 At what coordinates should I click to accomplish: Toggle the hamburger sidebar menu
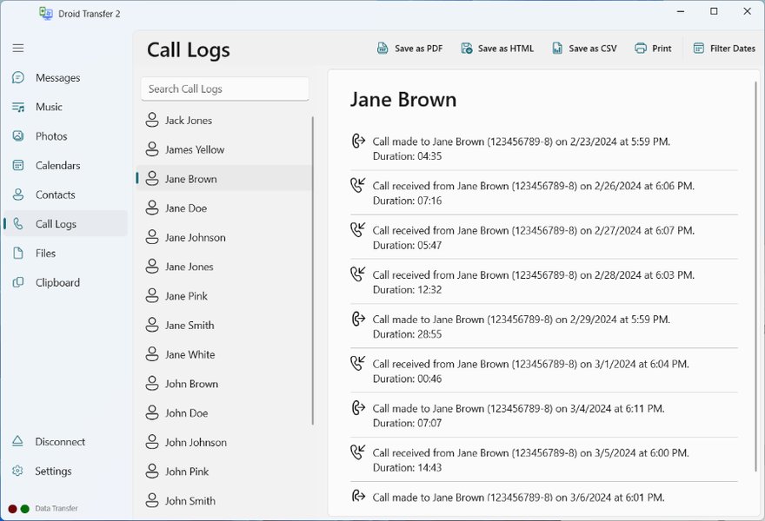pos(17,48)
